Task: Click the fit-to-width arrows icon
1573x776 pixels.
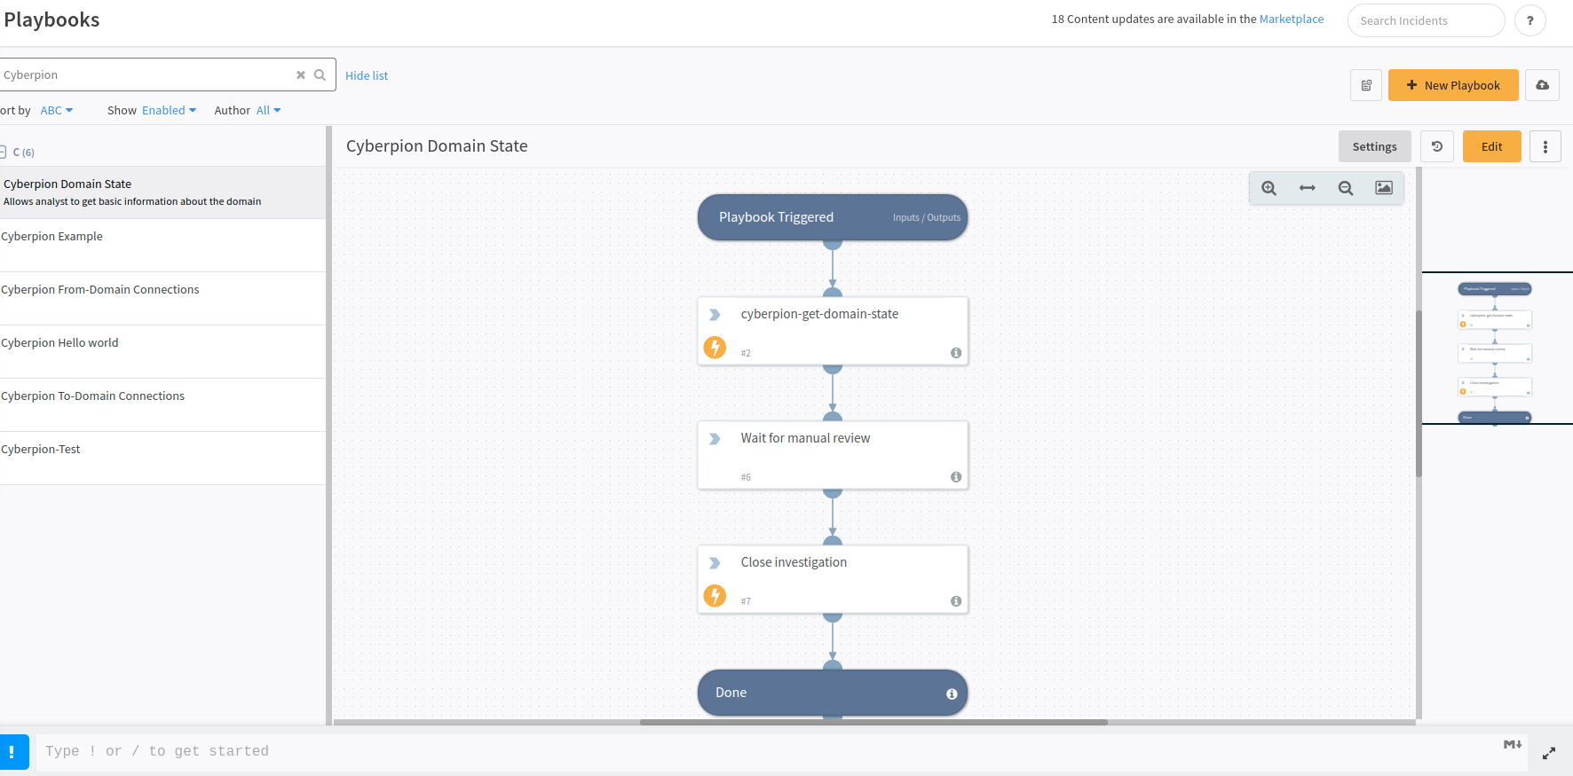Action: (x=1307, y=188)
